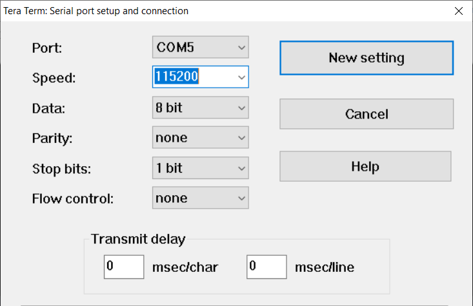Open the Stop bits dropdown
Screen dimensions: 473x306
point(200,168)
